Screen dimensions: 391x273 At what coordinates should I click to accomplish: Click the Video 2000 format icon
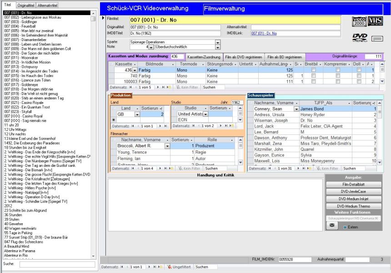(359, 21)
